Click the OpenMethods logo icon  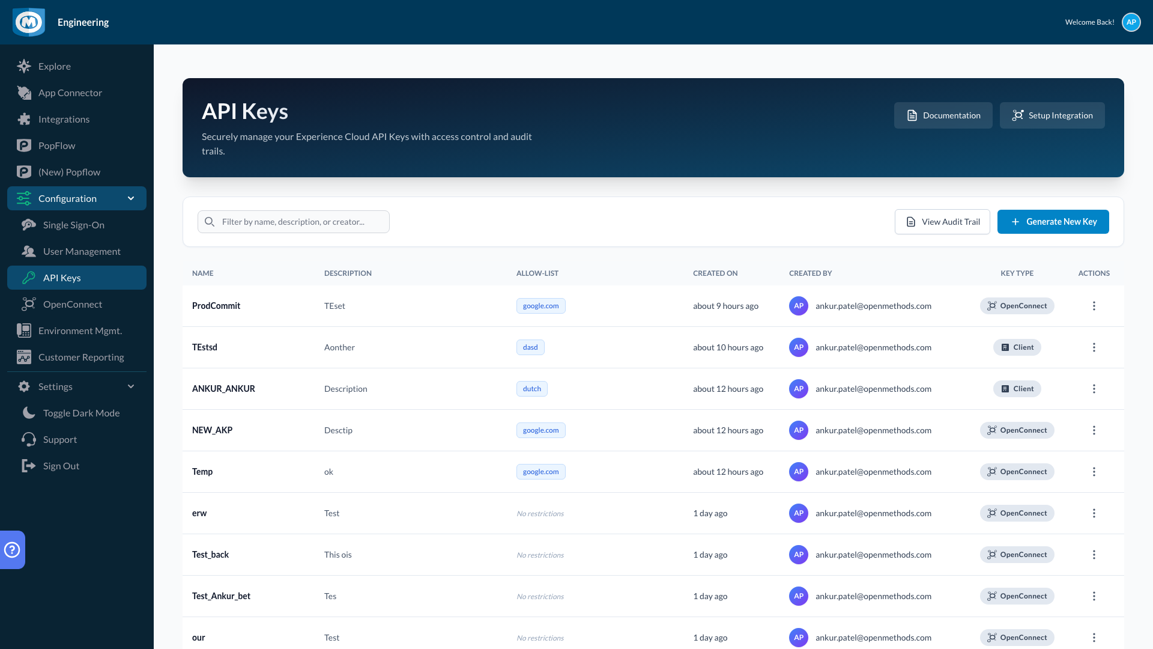29,22
